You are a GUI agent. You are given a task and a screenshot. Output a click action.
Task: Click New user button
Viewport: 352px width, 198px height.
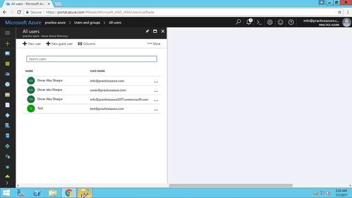coord(32,44)
